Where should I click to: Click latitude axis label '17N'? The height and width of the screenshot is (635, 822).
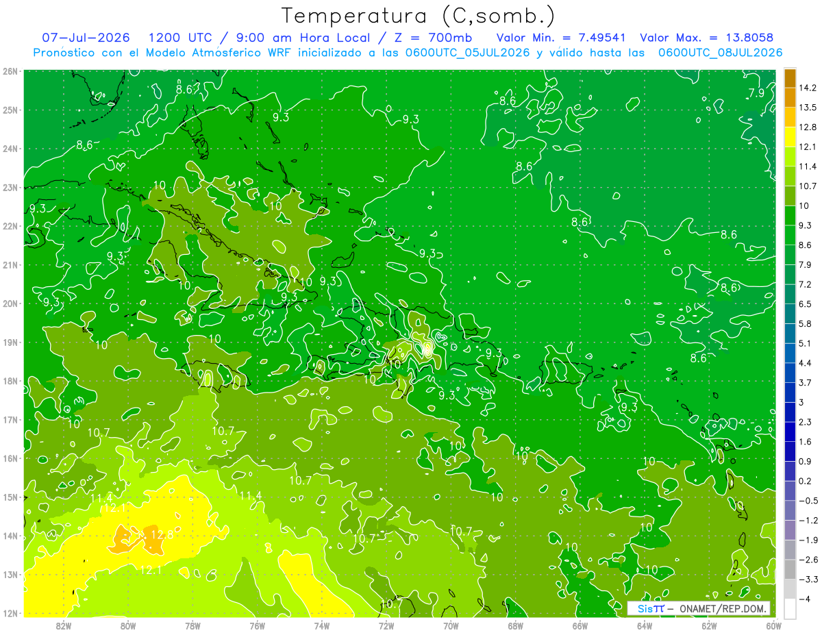coord(11,419)
